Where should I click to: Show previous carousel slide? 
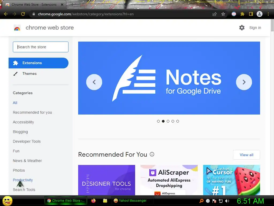tap(94, 82)
